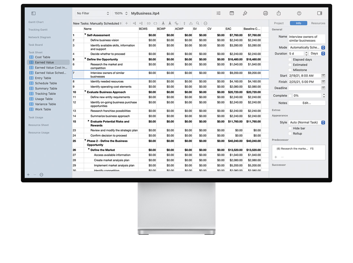
Task: Add a new task with the plus icon
Action: (x=126, y=23)
